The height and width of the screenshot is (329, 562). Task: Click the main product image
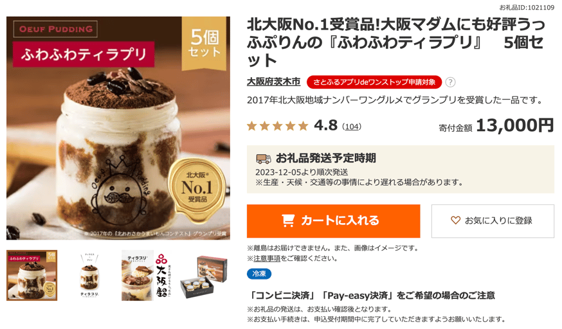pyautogui.click(x=118, y=128)
